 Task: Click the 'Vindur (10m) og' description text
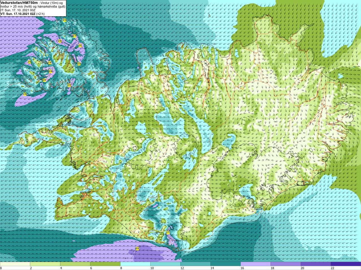pos(52,3)
